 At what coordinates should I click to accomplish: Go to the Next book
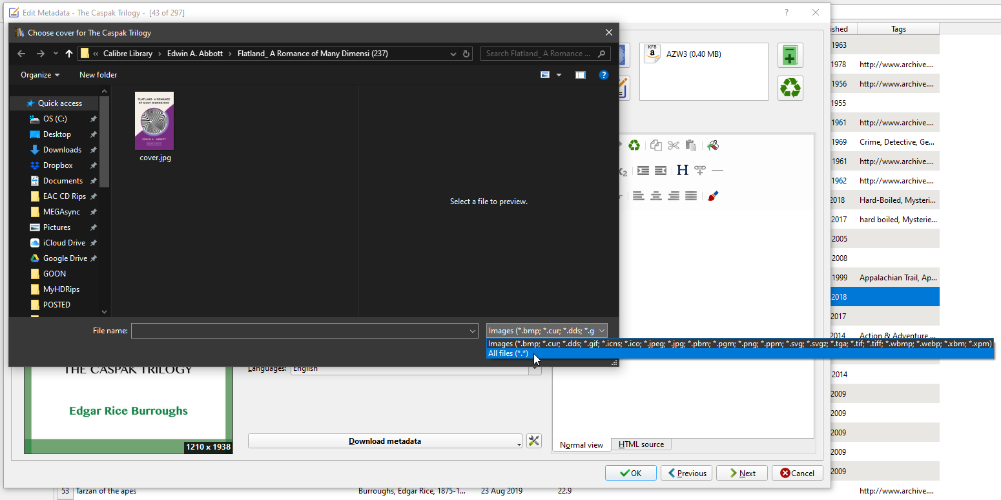[742, 473]
